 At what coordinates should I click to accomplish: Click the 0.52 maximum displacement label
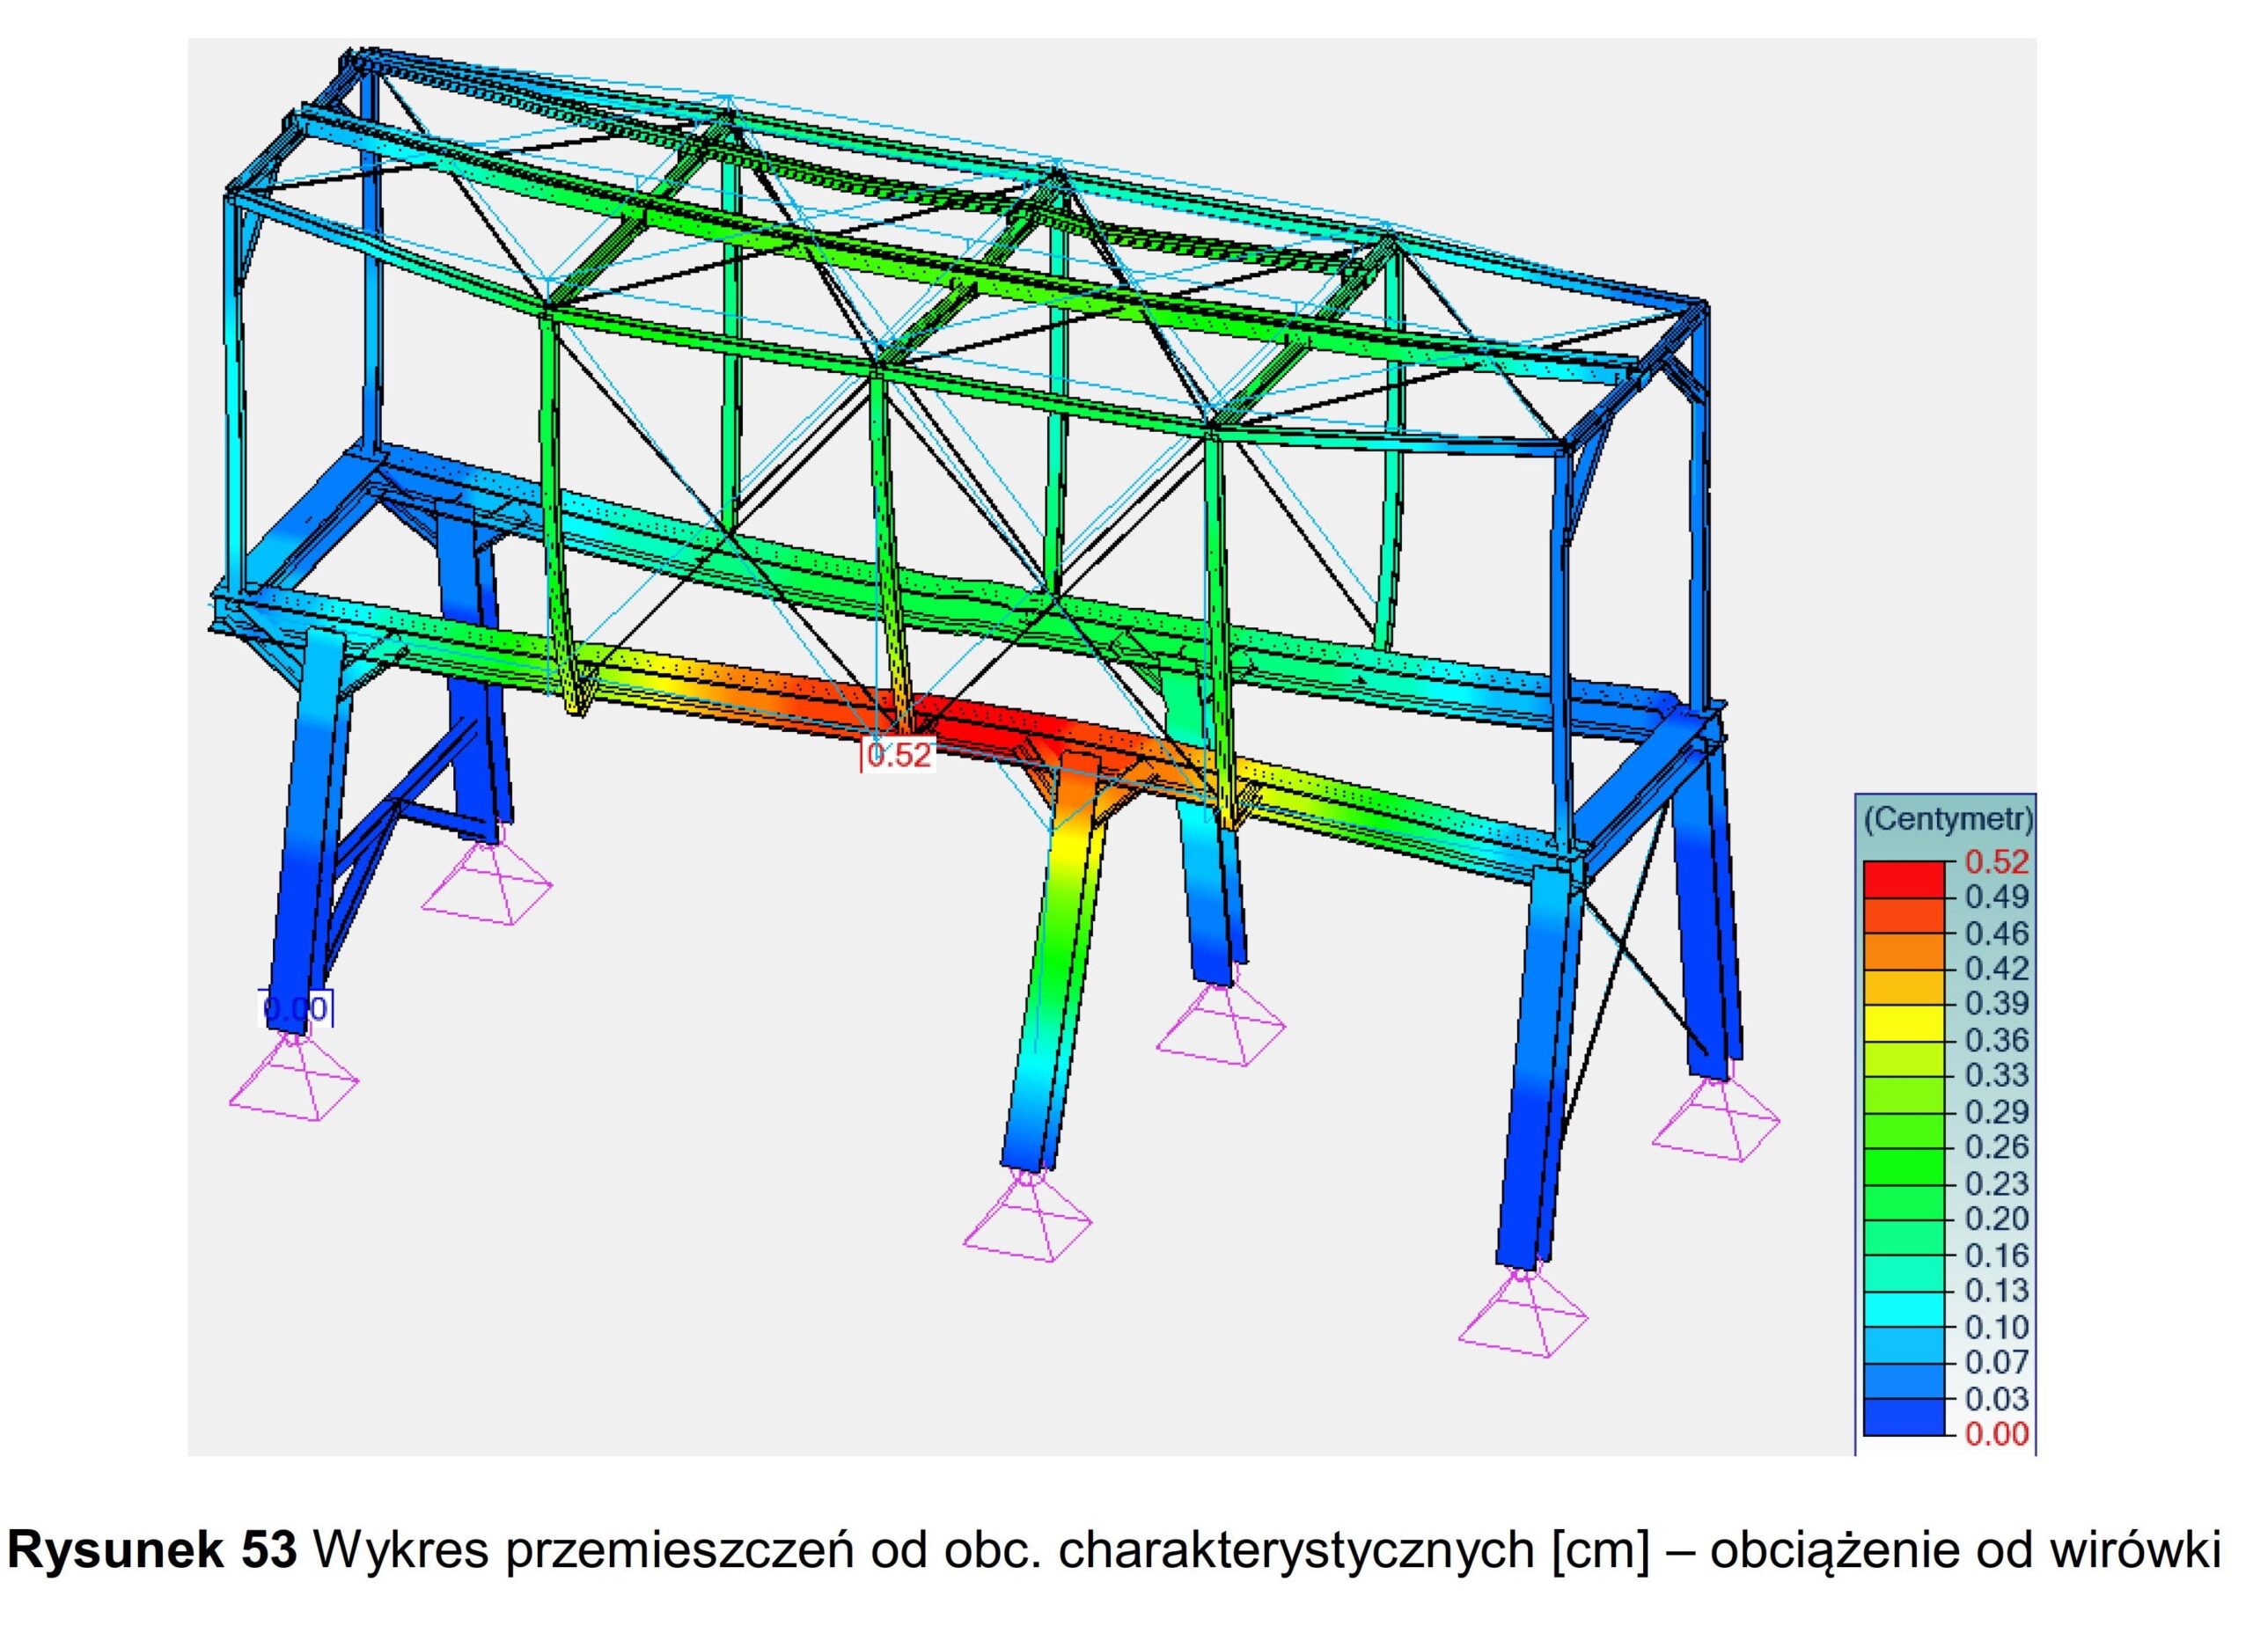899,756
